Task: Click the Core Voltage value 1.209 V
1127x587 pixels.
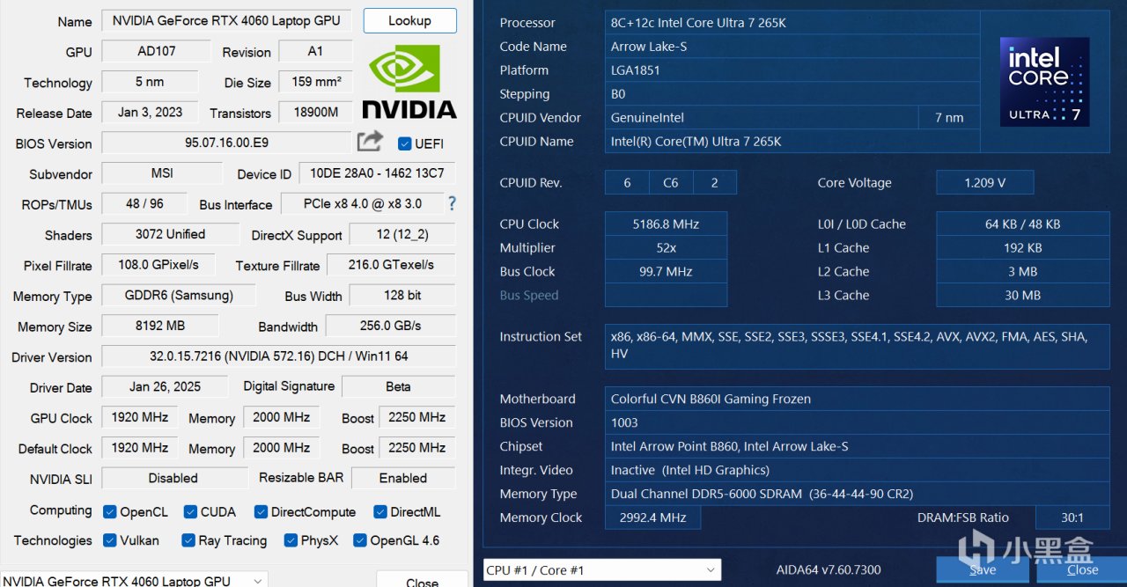Action: (984, 183)
